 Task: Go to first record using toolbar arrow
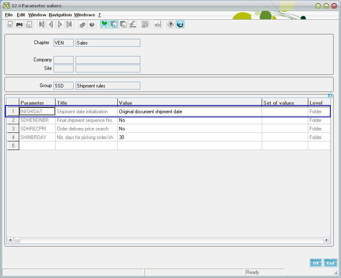click(41, 25)
